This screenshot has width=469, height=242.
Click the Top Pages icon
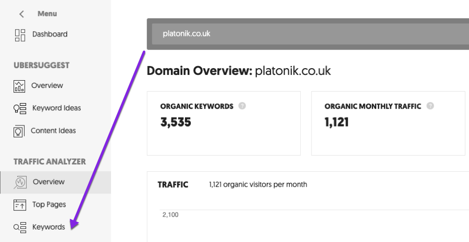pyautogui.click(x=20, y=205)
